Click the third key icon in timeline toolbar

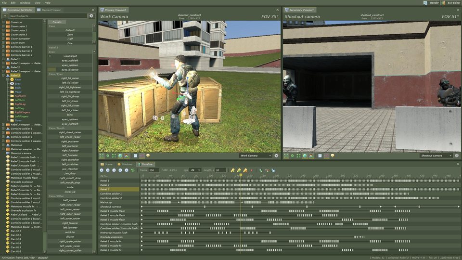[245, 170]
